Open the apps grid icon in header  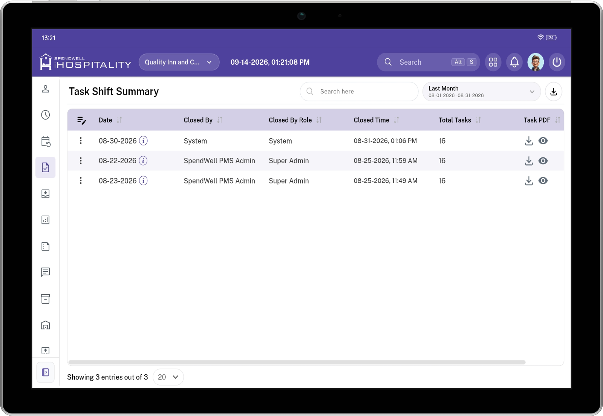coord(493,62)
